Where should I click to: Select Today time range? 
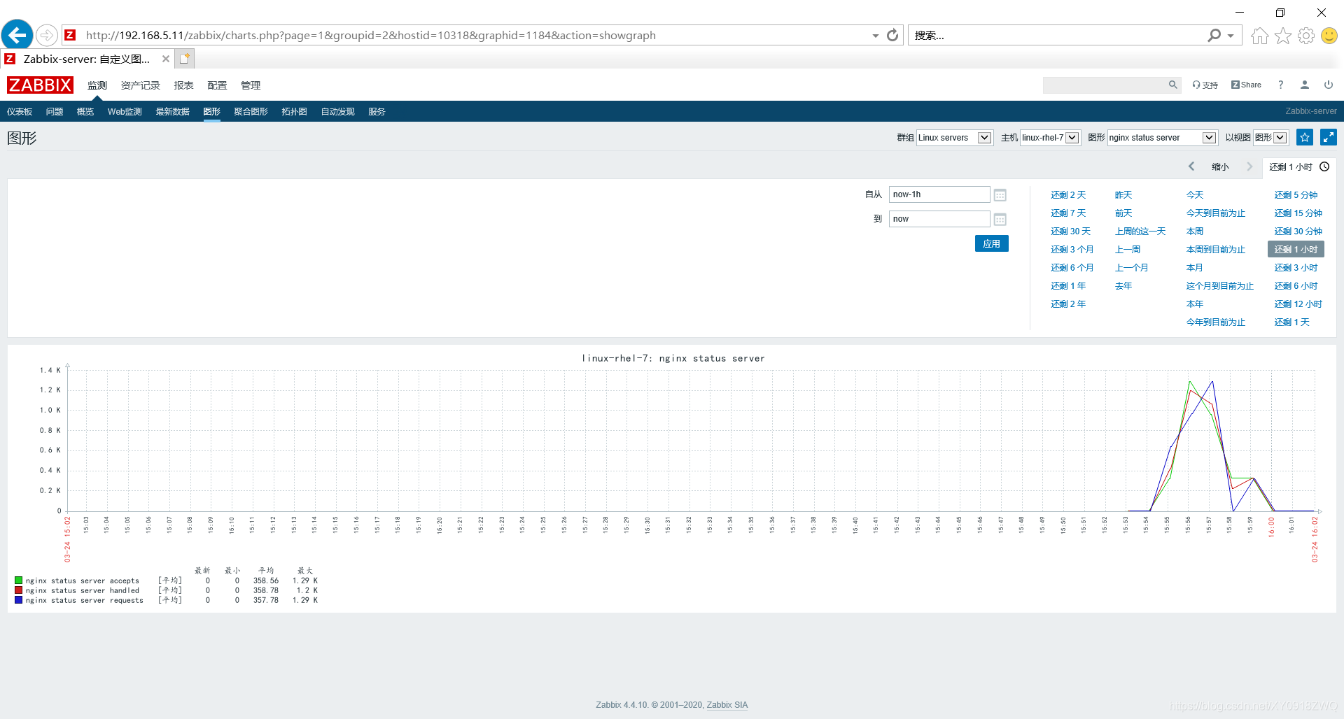1195,195
